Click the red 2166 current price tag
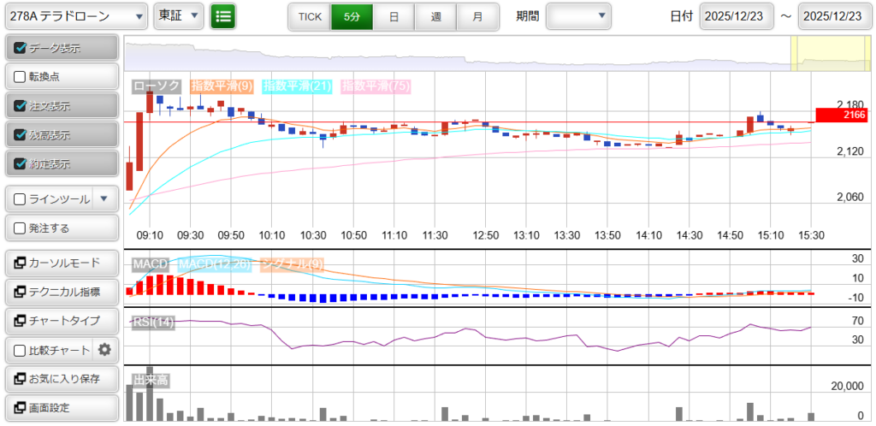This screenshot has height=426, width=876. coord(842,115)
